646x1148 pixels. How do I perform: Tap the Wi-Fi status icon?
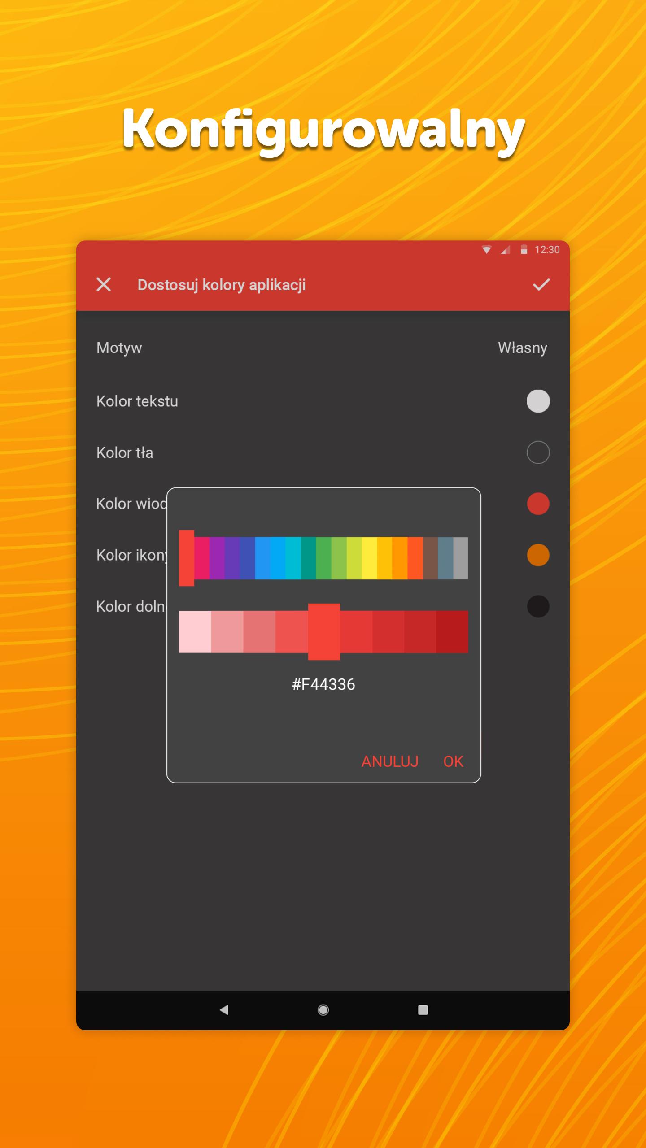486,250
